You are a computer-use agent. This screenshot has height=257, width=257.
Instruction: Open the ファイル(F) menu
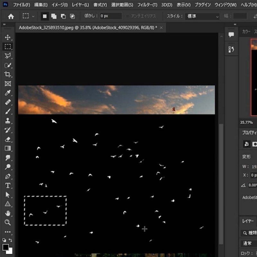[x=22, y=5]
